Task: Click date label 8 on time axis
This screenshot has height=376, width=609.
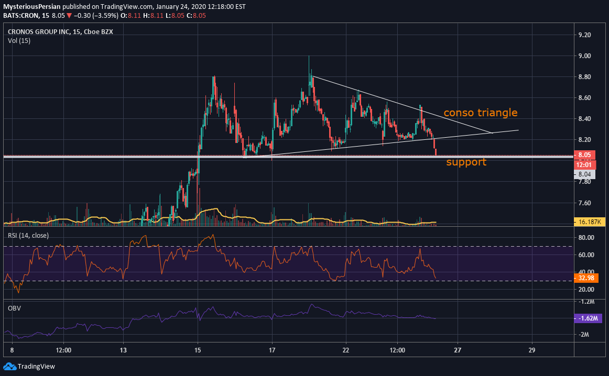Action: tap(12, 350)
